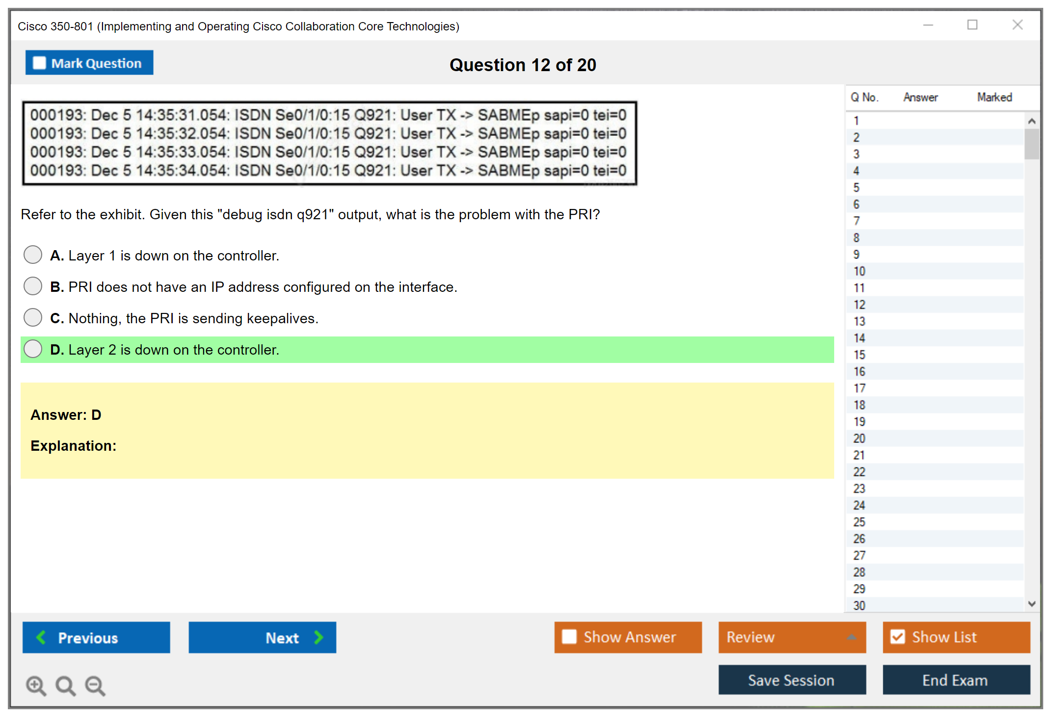Click the green right arrow on Next
This screenshot has width=1055, height=721.
[x=318, y=637]
